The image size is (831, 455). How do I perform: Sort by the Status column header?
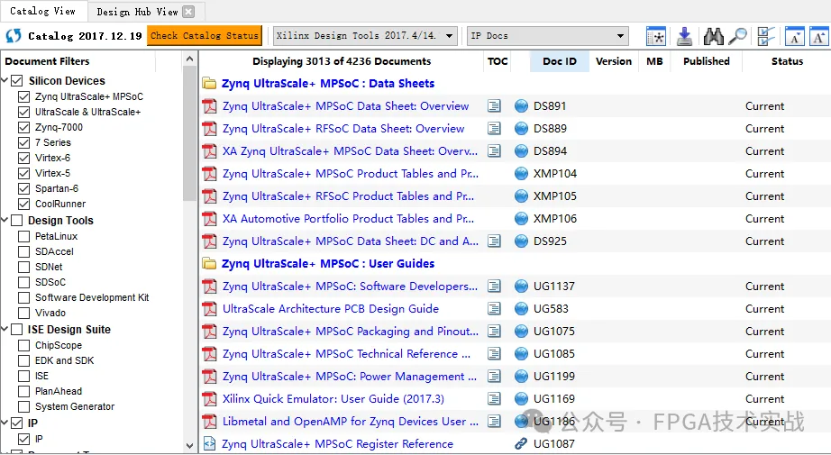(x=787, y=61)
